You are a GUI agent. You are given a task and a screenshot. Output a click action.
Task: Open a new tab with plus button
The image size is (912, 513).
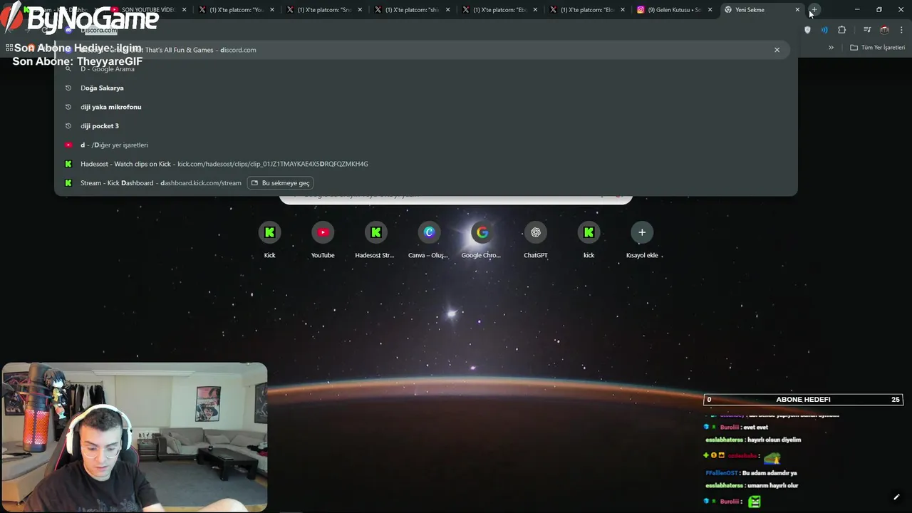(814, 10)
